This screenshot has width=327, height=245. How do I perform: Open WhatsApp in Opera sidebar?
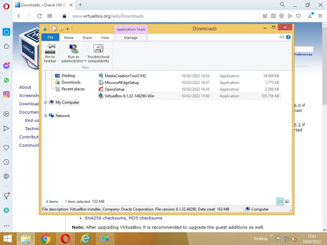coord(6,80)
